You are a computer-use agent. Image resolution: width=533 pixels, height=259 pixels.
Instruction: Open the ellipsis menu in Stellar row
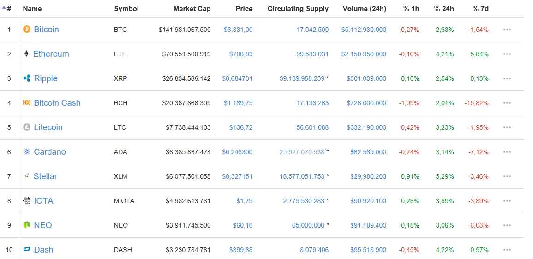coord(507,176)
